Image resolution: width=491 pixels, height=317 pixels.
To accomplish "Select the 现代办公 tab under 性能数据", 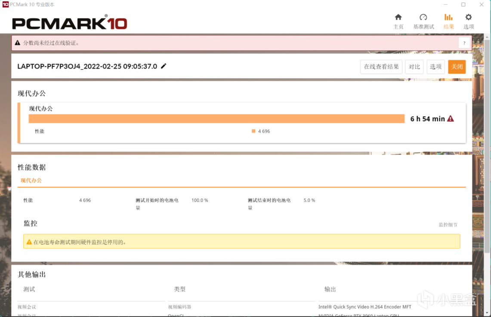I will 31,180.
